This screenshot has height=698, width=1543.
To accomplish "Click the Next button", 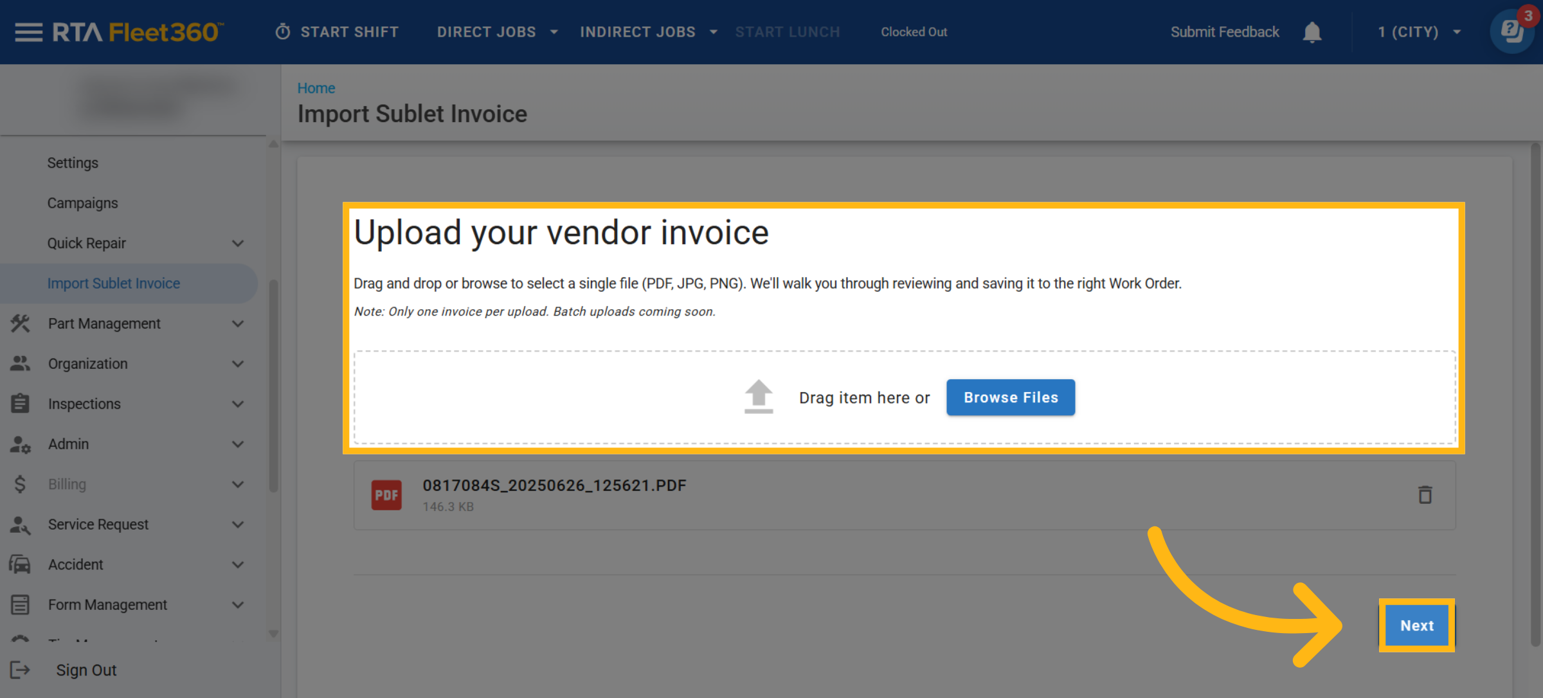I will point(1416,625).
